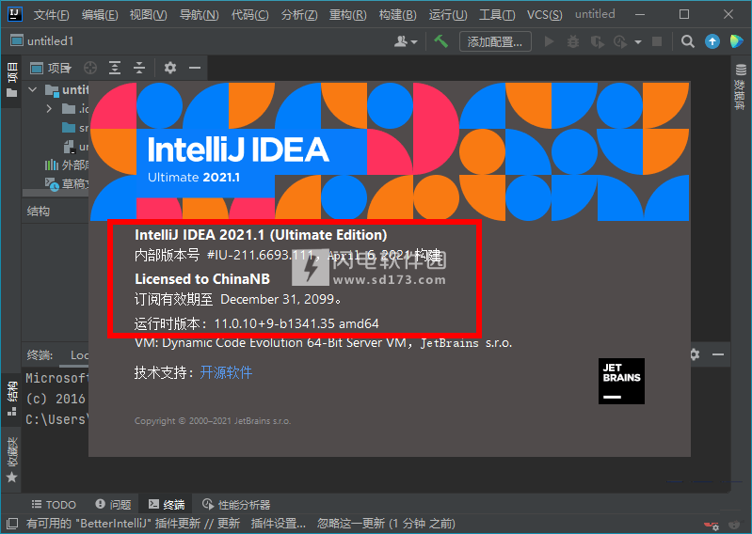Select the 草稿文件 node in project tree
Screen dimensions: 752x534
tap(67, 184)
